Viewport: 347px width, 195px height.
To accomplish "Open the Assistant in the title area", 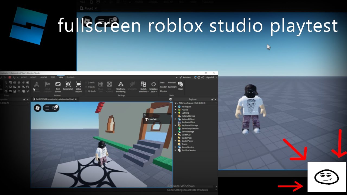I will tap(185, 77).
